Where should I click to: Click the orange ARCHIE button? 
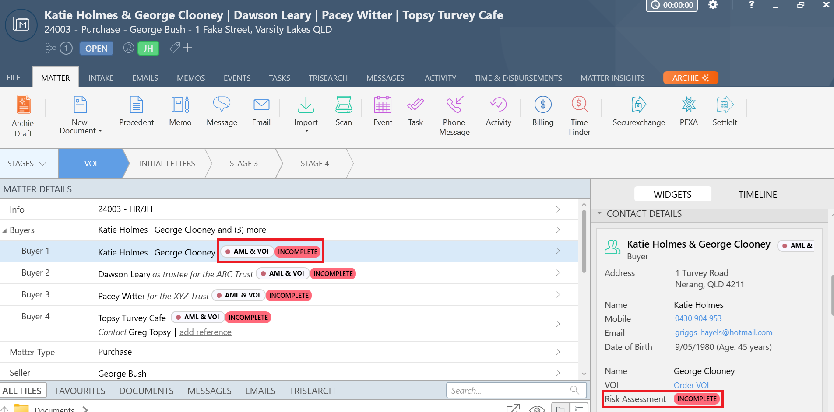(x=690, y=78)
